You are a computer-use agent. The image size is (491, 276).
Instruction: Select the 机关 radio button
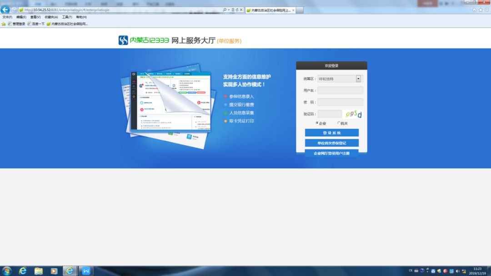339,123
